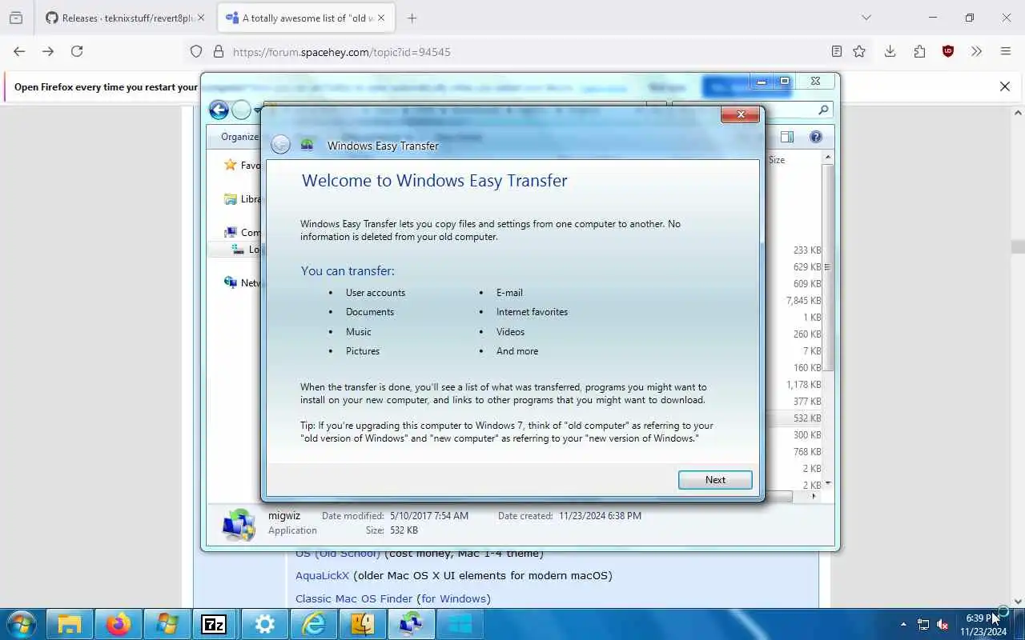
Task: Open the OS (Old School) link
Action: point(337,554)
